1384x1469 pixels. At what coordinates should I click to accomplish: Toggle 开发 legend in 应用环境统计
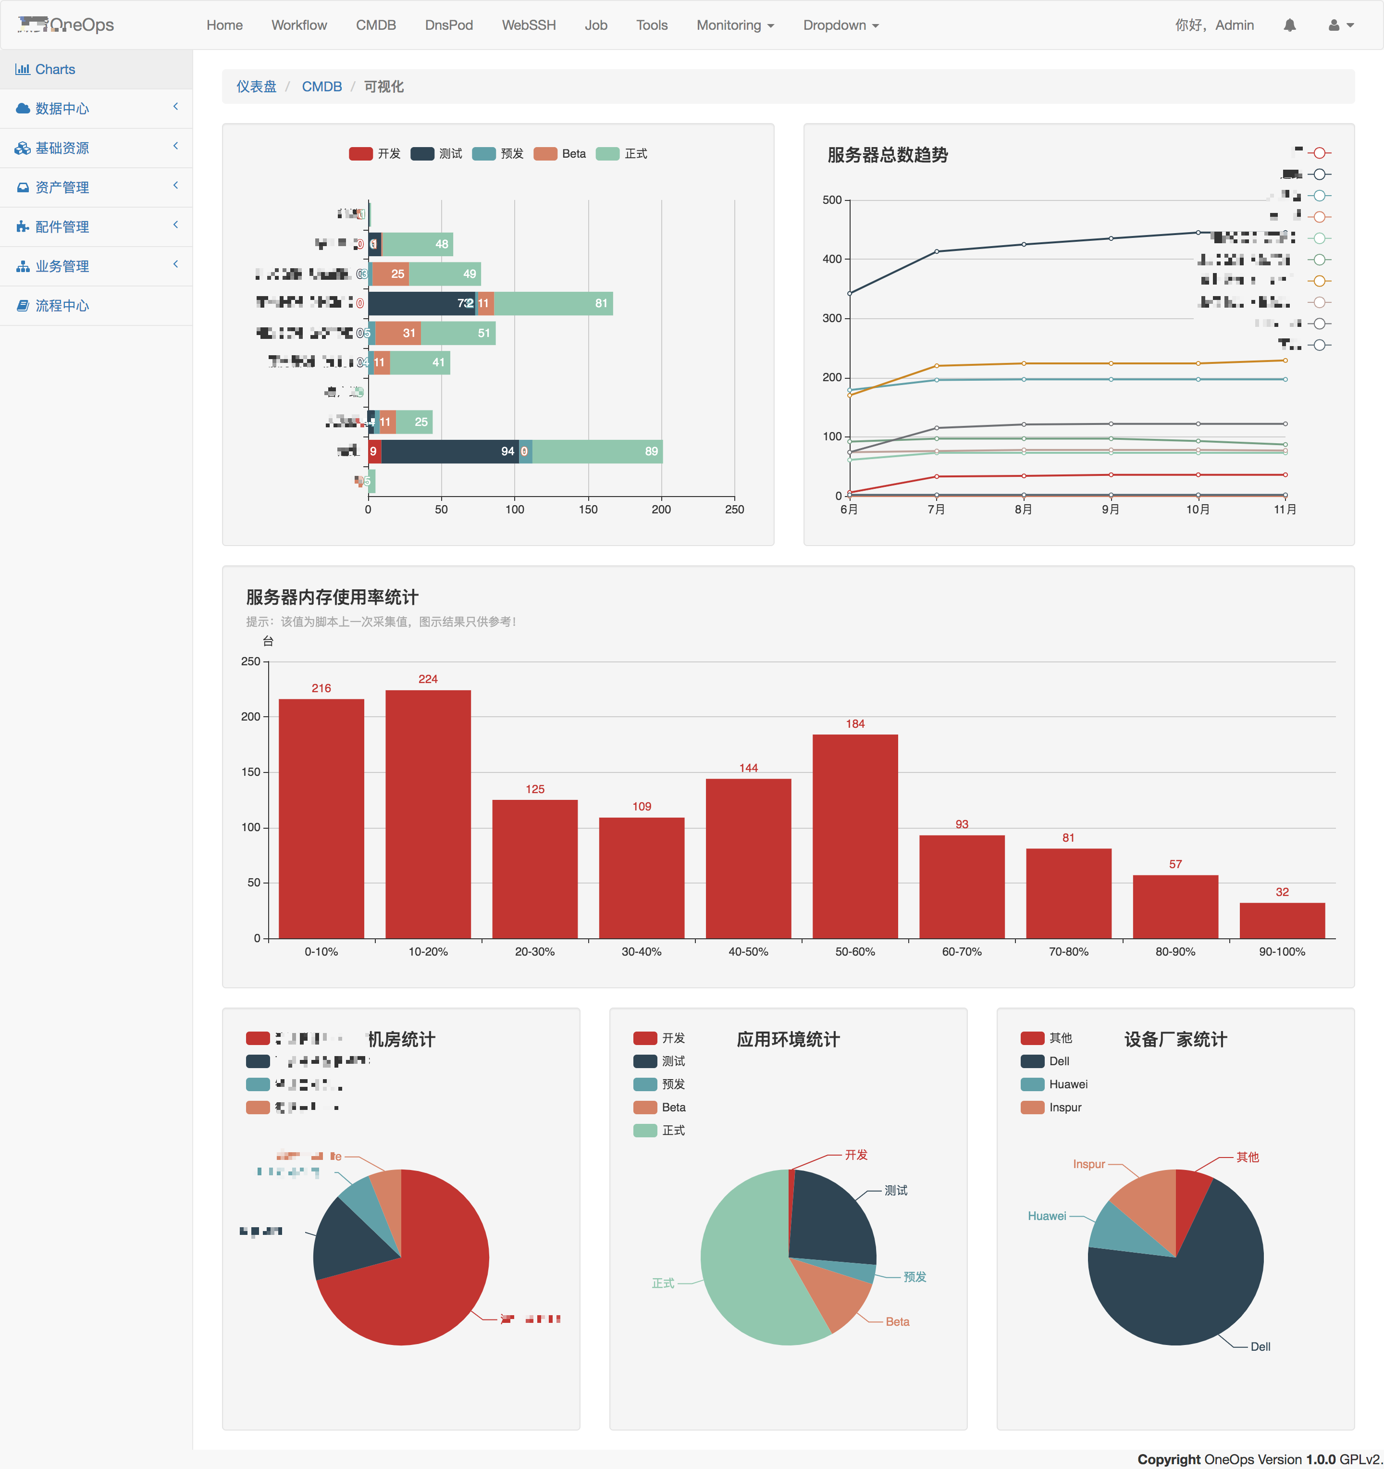point(659,1038)
